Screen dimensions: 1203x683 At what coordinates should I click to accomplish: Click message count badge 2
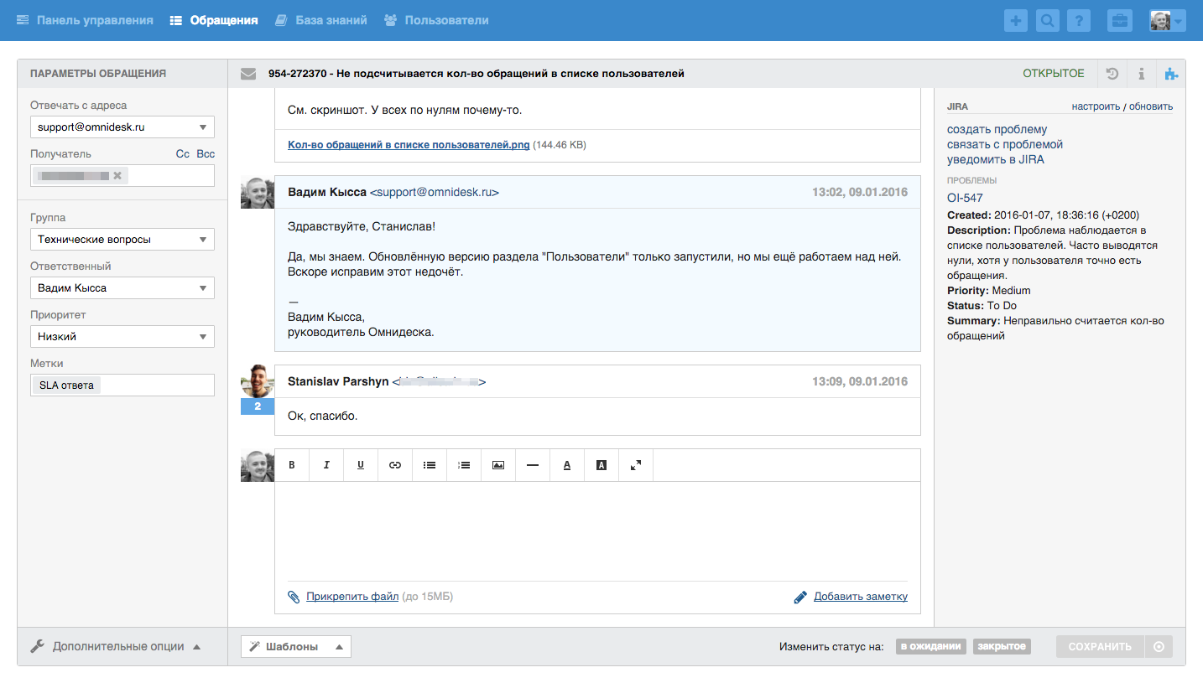(x=258, y=406)
